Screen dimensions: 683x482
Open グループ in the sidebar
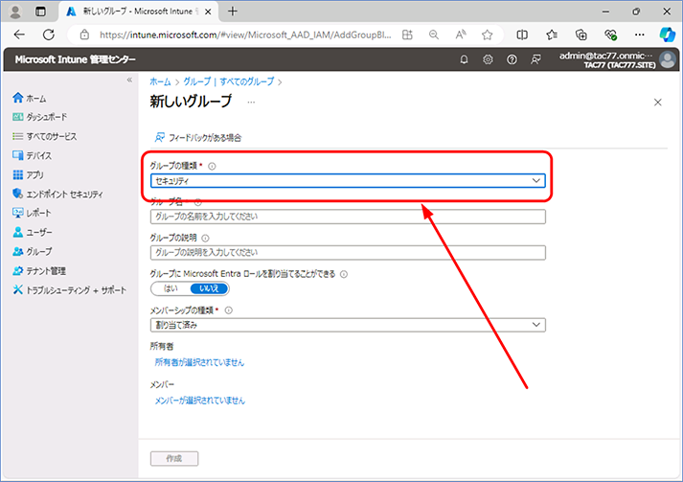[x=33, y=251]
